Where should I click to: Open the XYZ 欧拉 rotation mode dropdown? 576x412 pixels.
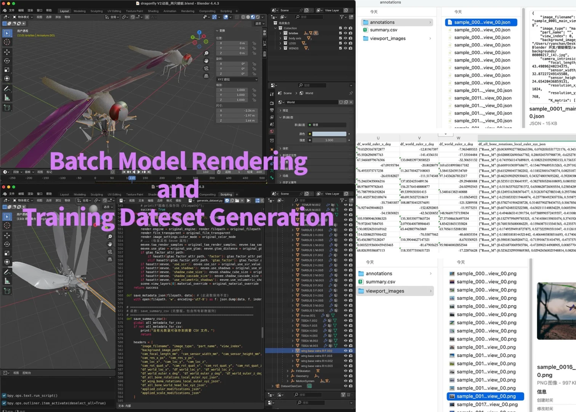237,79
